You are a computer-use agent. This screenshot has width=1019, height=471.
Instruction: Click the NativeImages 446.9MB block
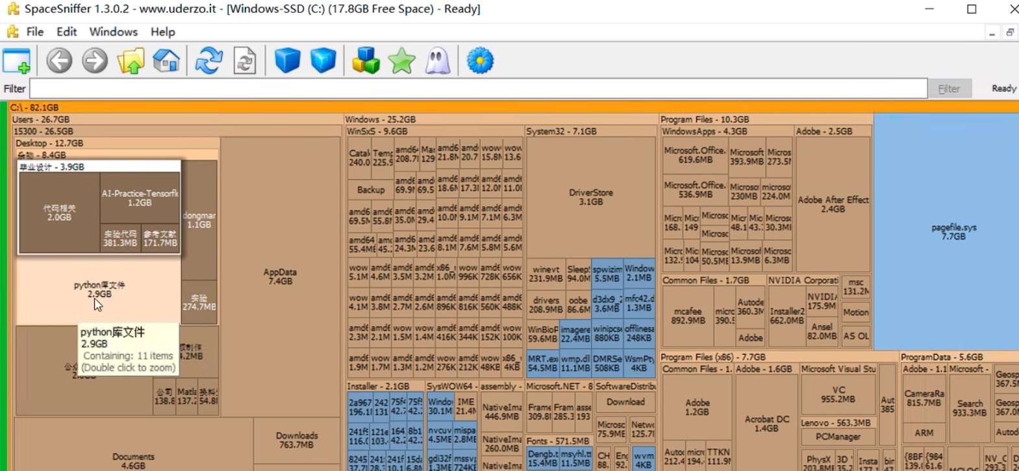tap(502, 412)
